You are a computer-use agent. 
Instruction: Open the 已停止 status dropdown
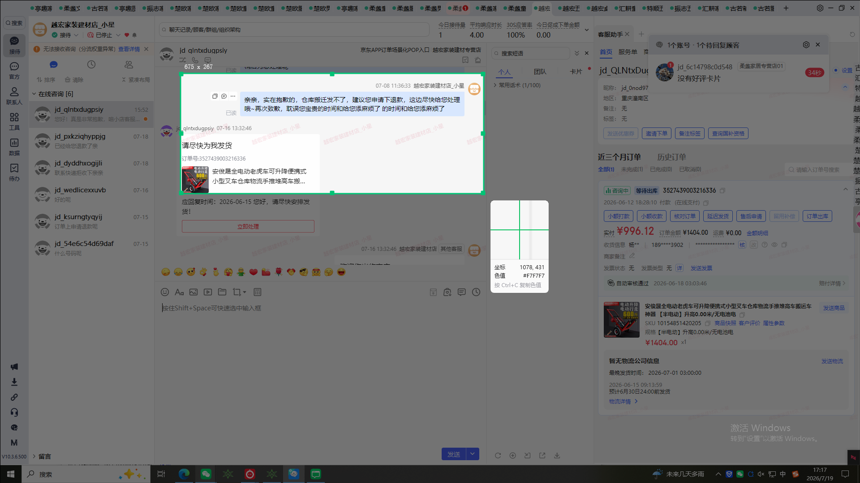118,35
